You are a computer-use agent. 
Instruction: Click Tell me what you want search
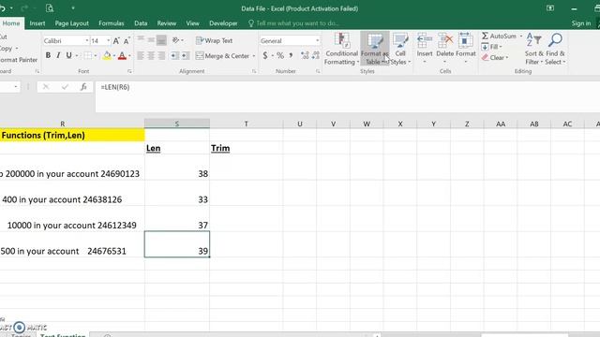pos(293,23)
